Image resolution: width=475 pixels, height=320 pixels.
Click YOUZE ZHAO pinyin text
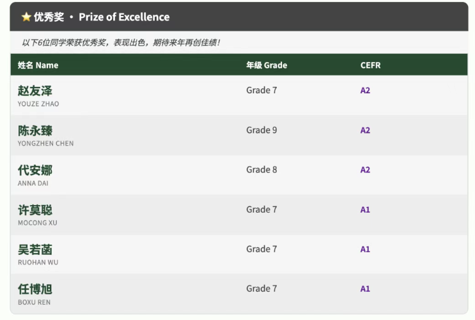[x=38, y=104]
